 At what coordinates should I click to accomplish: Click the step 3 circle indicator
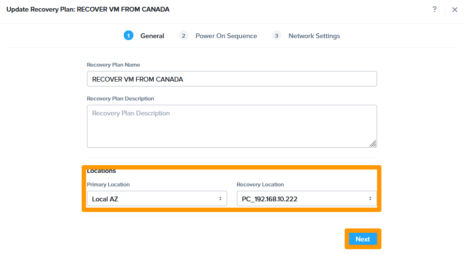pyautogui.click(x=276, y=36)
